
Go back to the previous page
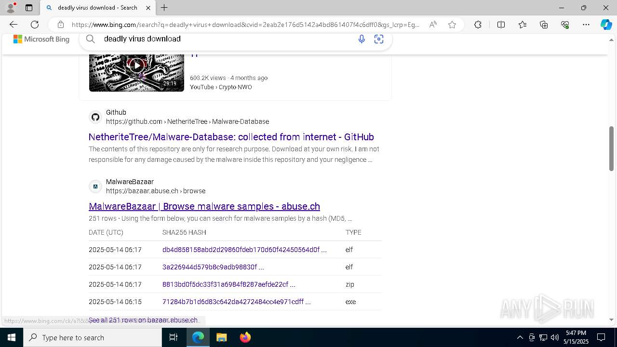coord(13,25)
